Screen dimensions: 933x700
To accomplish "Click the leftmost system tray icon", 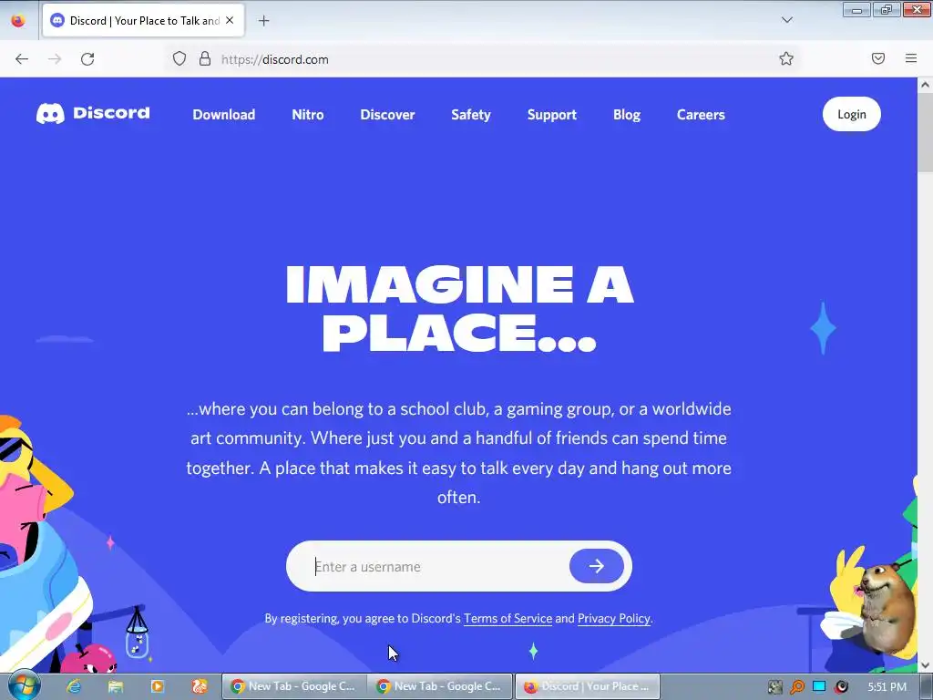I will (x=774, y=687).
